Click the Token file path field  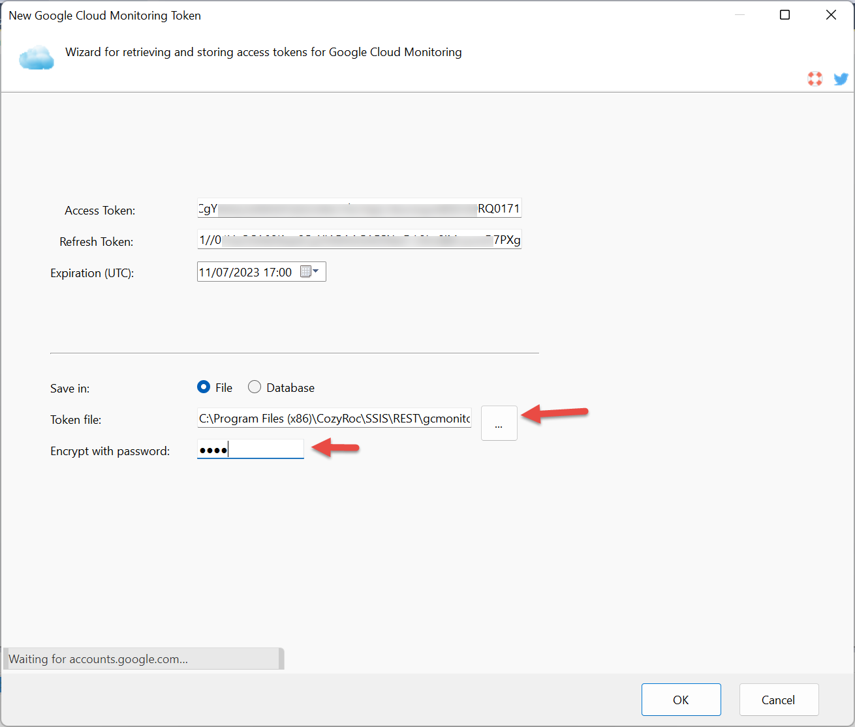click(x=334, y=419)
